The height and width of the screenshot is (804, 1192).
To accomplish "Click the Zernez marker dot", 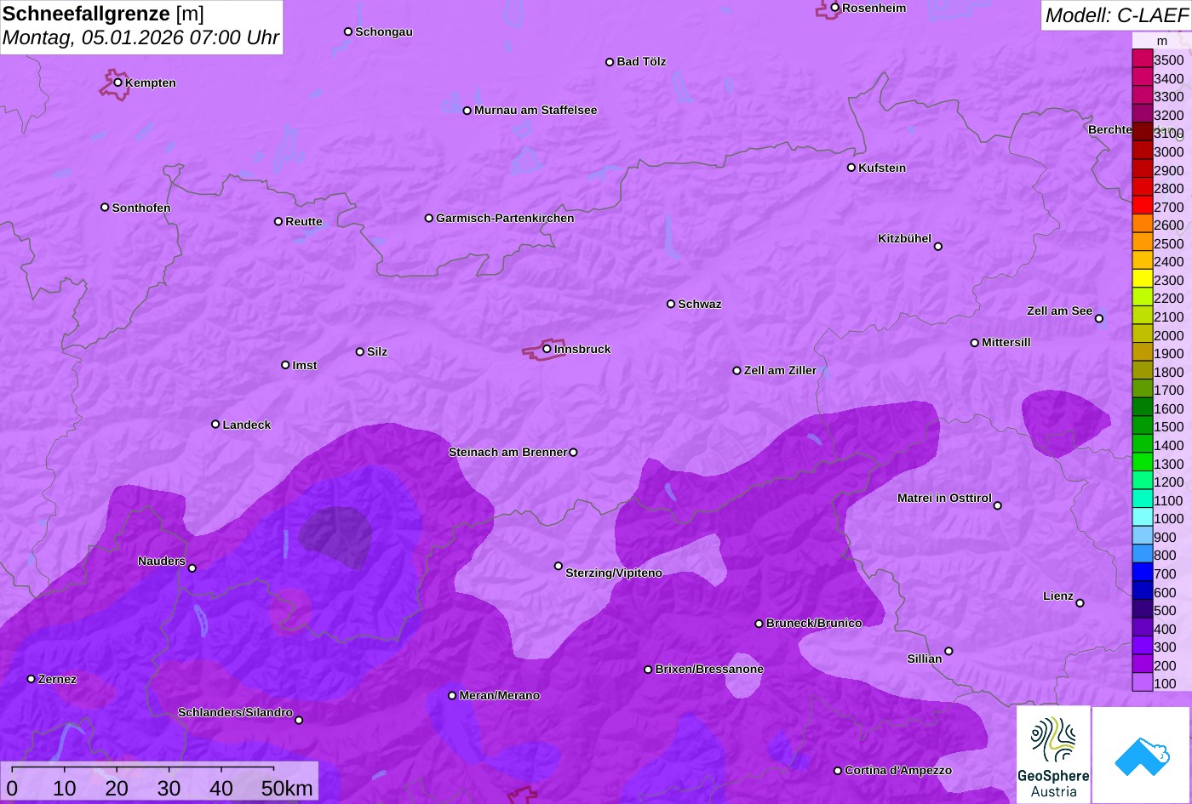I will point(32,679).
